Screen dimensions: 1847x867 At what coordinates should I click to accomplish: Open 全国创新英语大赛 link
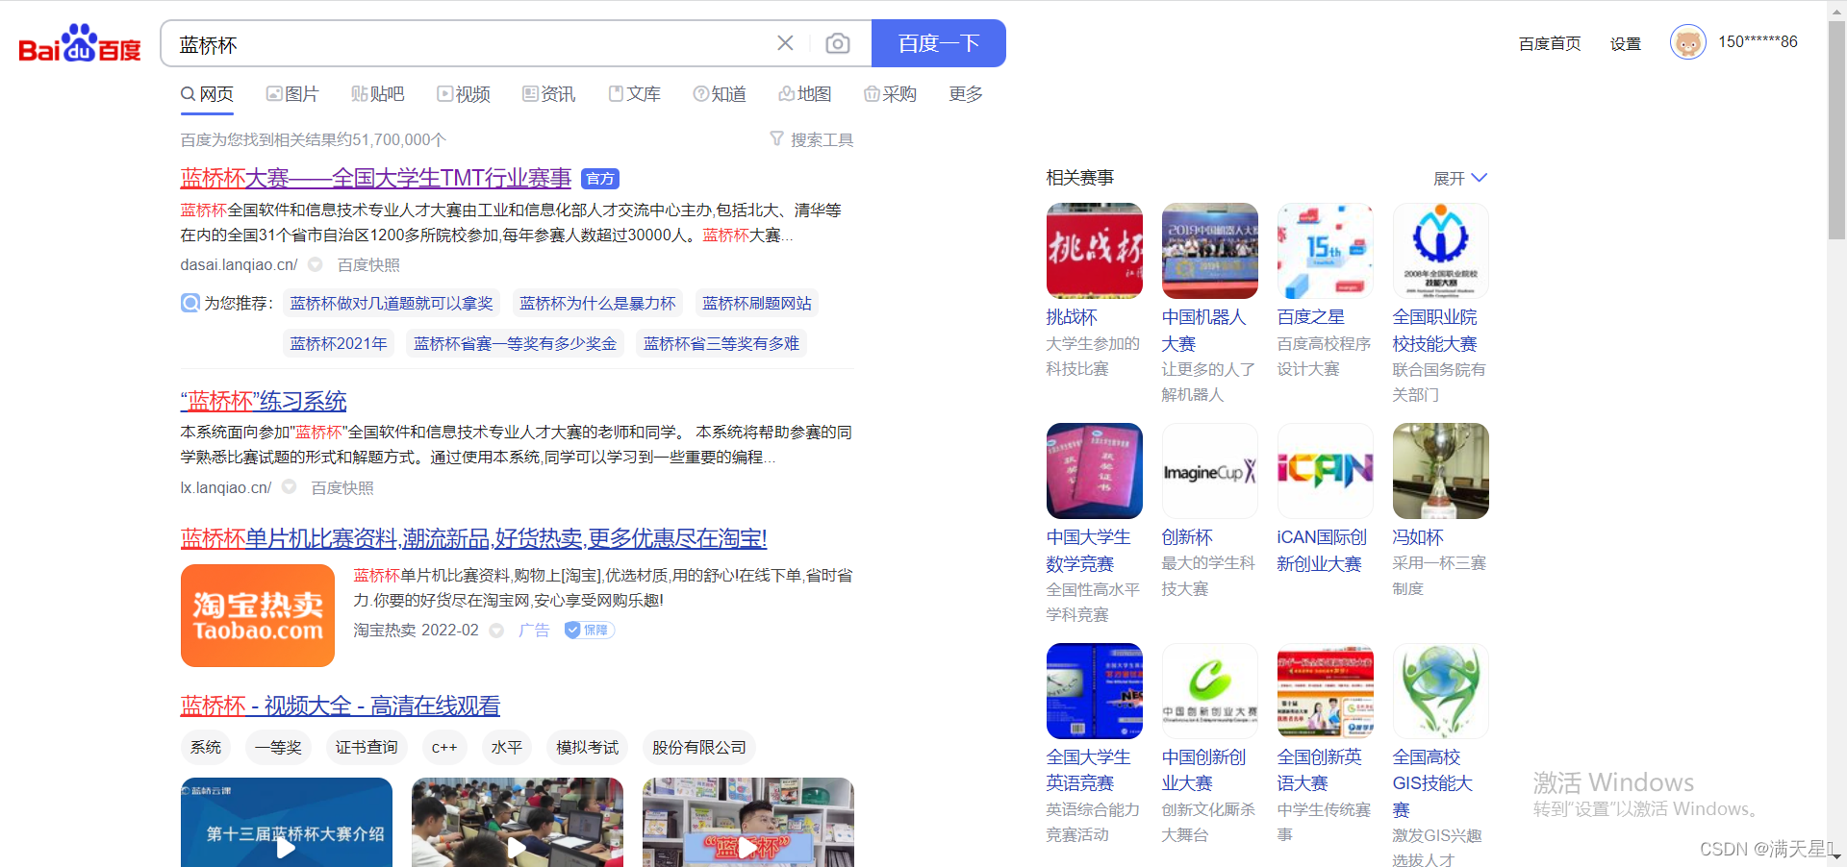1320,770
